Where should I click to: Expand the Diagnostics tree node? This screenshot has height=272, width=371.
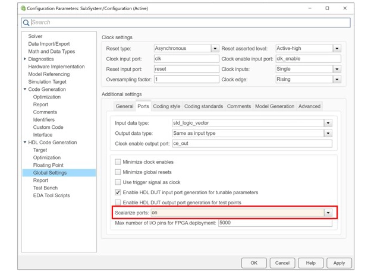(x=25, y=59)
